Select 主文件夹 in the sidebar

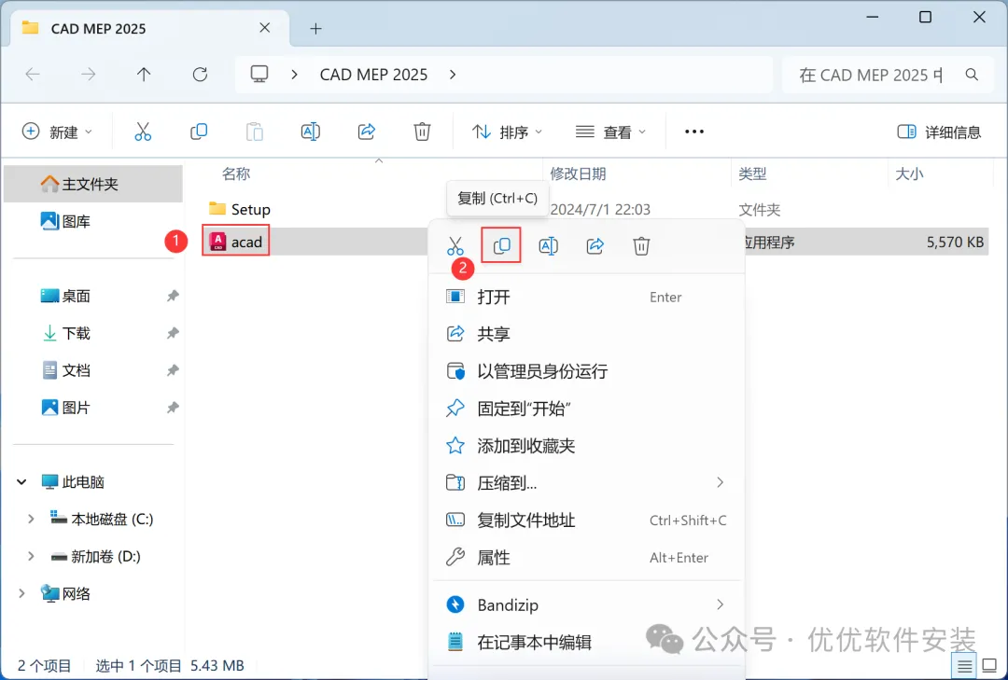pyautogui.click(x=93, y=184)
